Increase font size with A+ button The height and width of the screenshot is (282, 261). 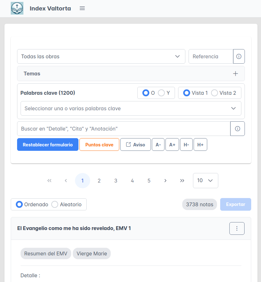[172, 144]
